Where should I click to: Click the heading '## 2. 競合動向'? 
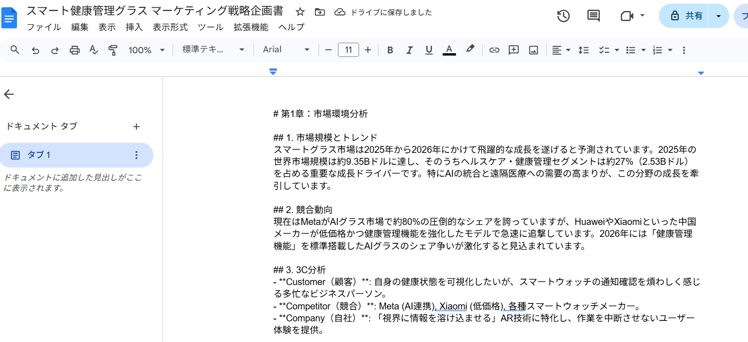[303, 210]
